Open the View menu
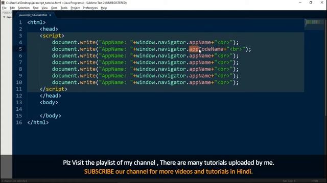The image size is (327, 183). [x=44, y=8]
